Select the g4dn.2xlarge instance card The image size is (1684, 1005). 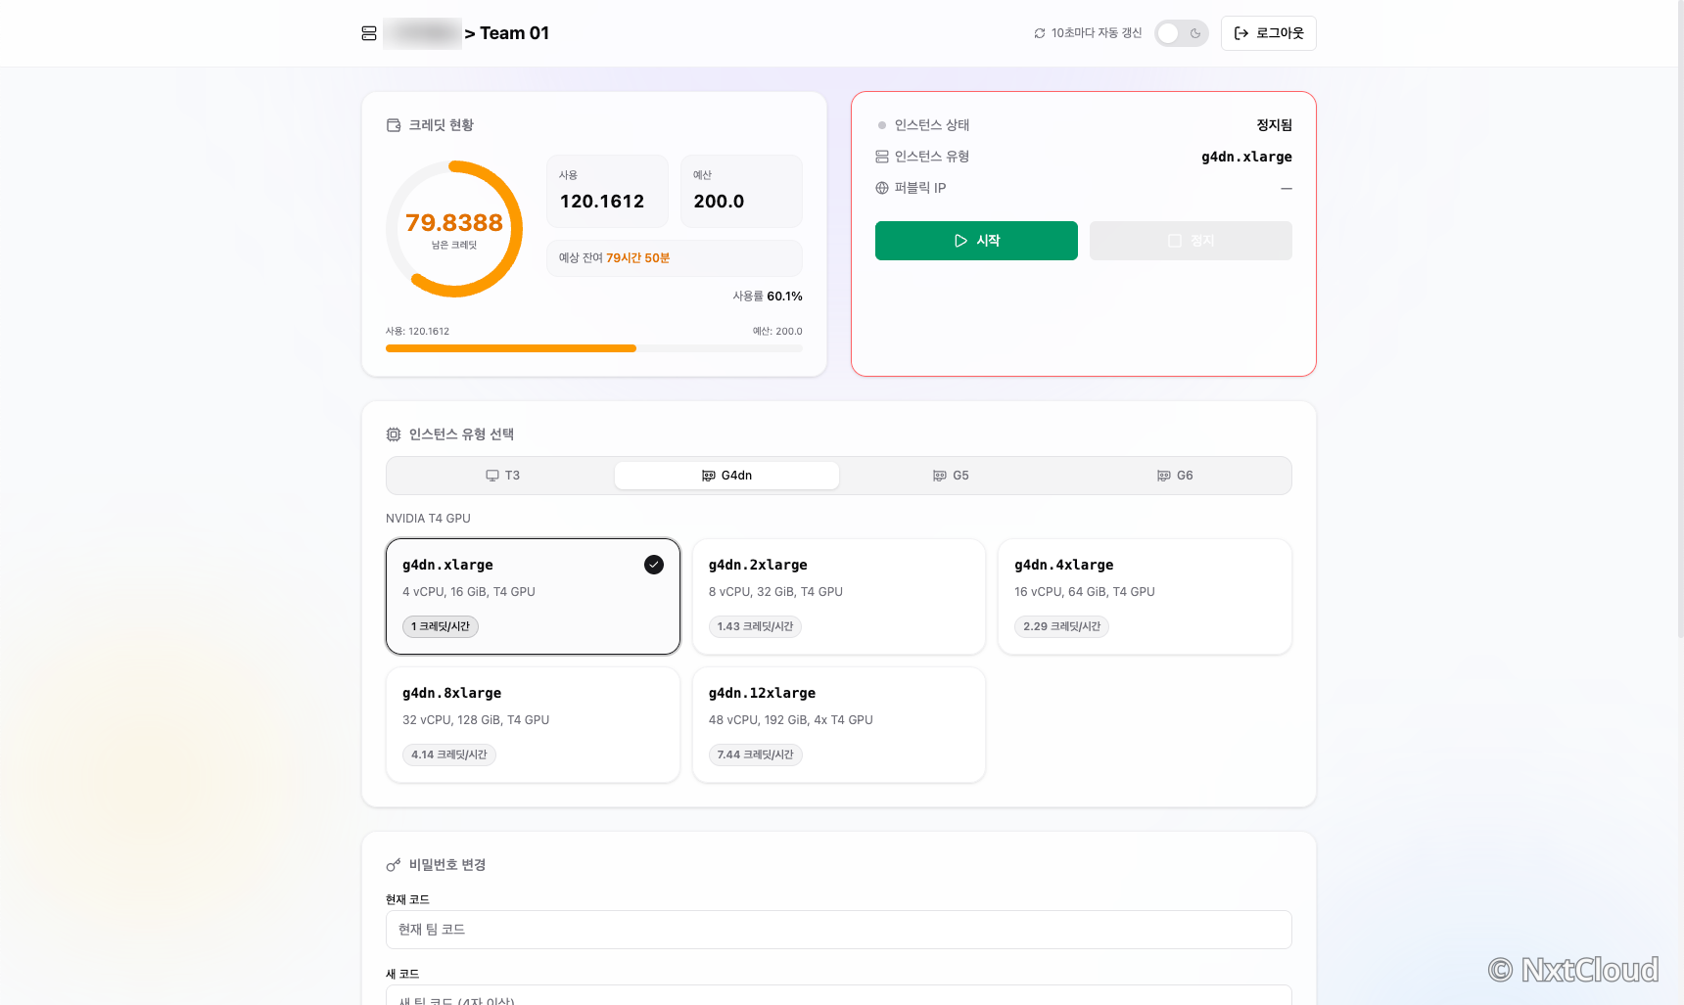point(839,596)
